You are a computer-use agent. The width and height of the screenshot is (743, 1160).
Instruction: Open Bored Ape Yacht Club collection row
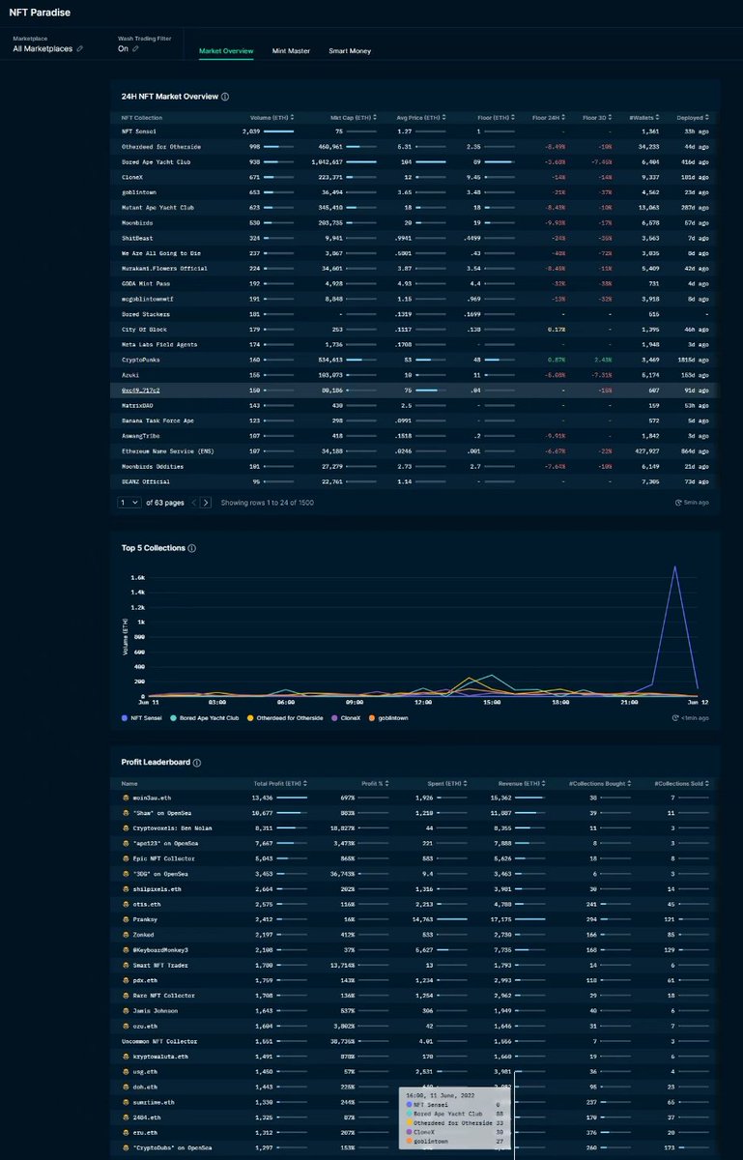coord(414,162)
